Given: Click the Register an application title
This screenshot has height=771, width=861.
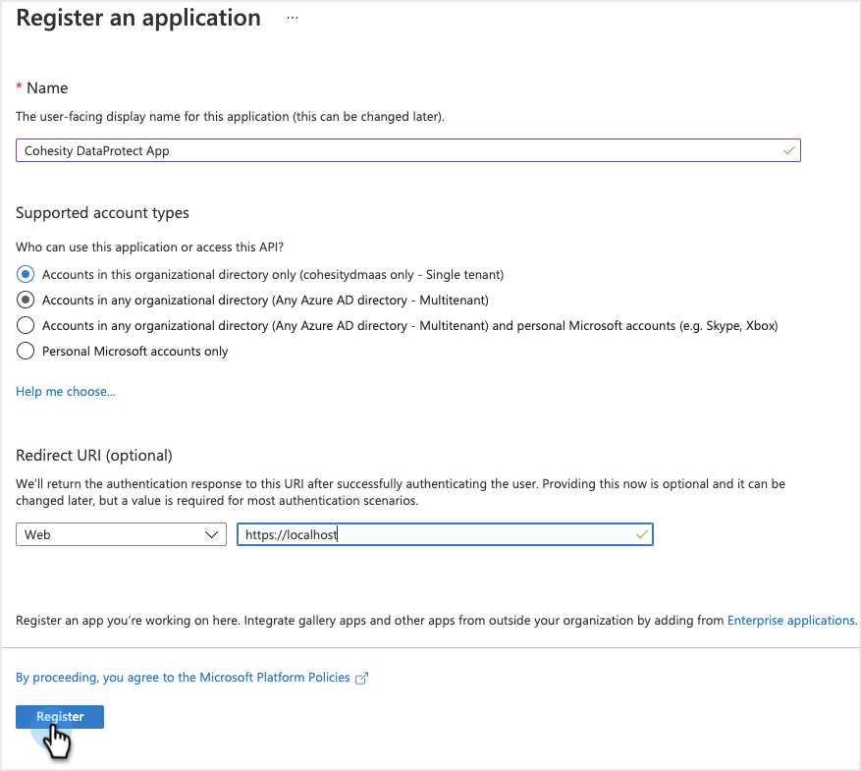Looking at the screenshot, I should (138, 18).
